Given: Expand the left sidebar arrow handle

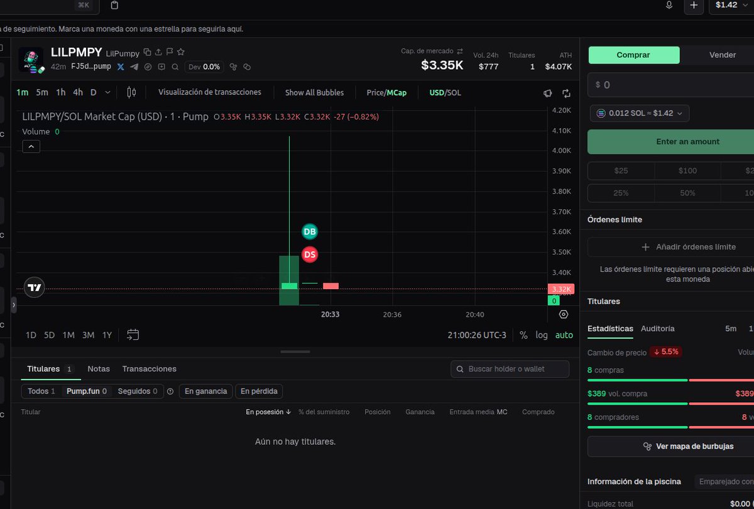Looking at the screenshot, I should click(14, 305).
